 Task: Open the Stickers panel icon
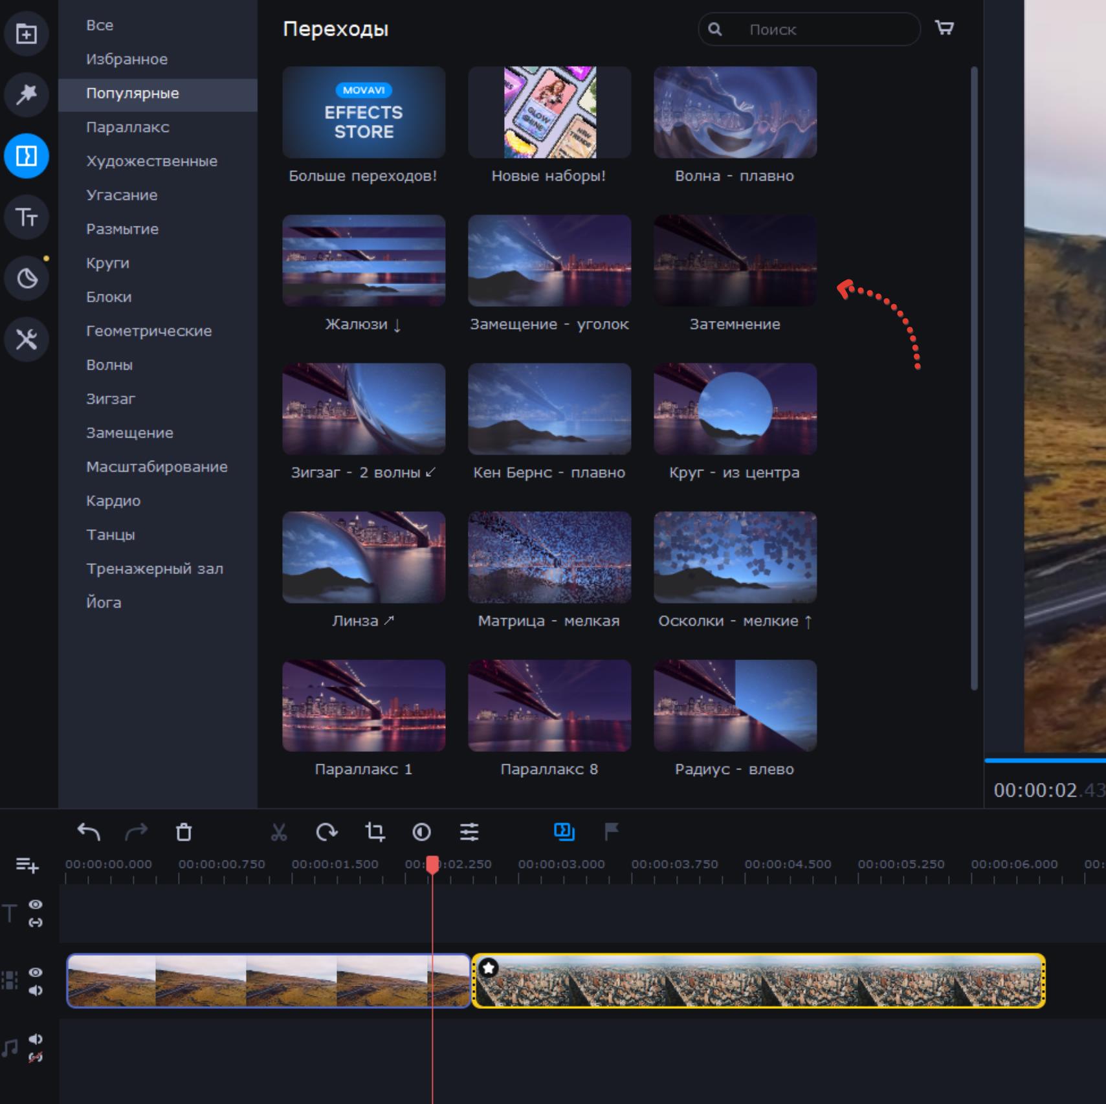click(26, 278)
